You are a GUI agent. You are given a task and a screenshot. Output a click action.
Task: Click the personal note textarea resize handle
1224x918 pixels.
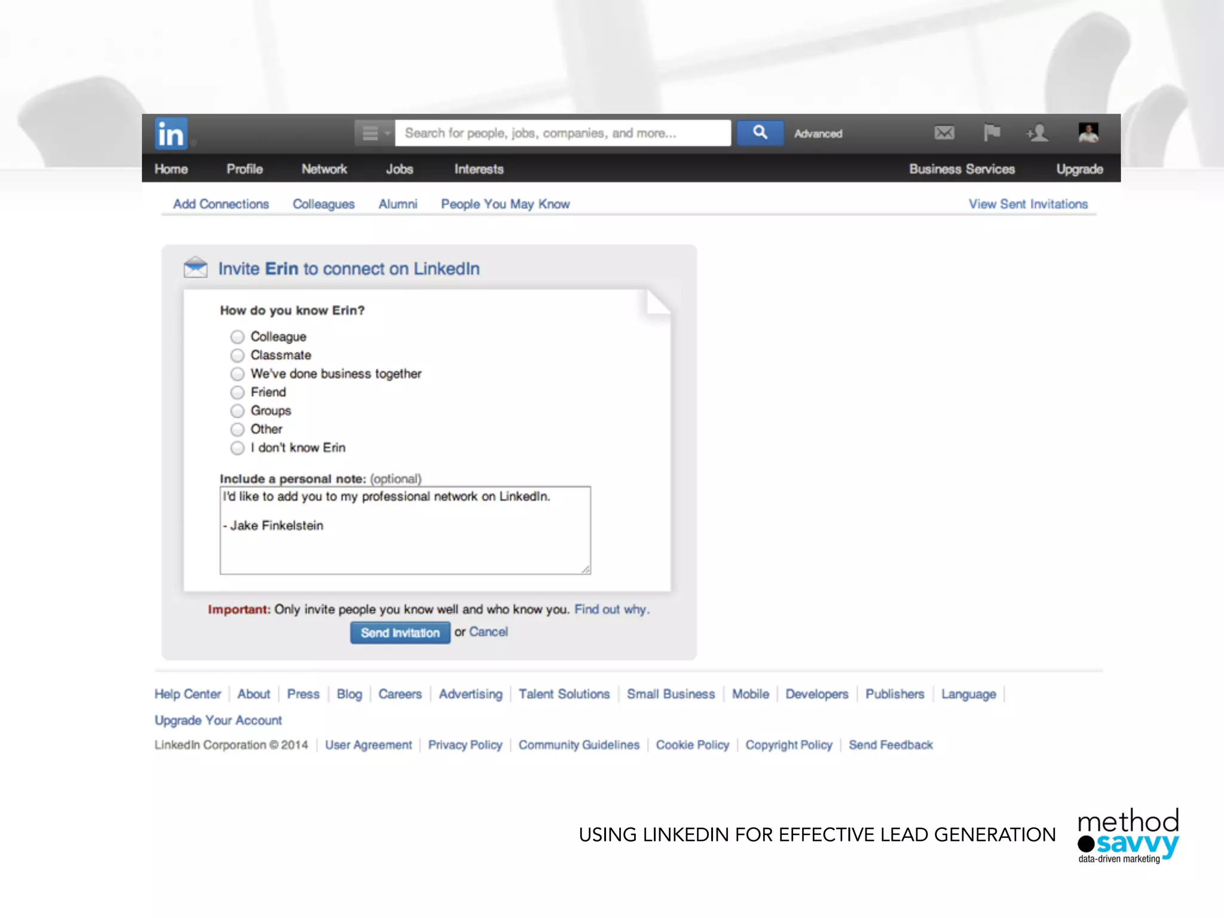click(586, 570)
